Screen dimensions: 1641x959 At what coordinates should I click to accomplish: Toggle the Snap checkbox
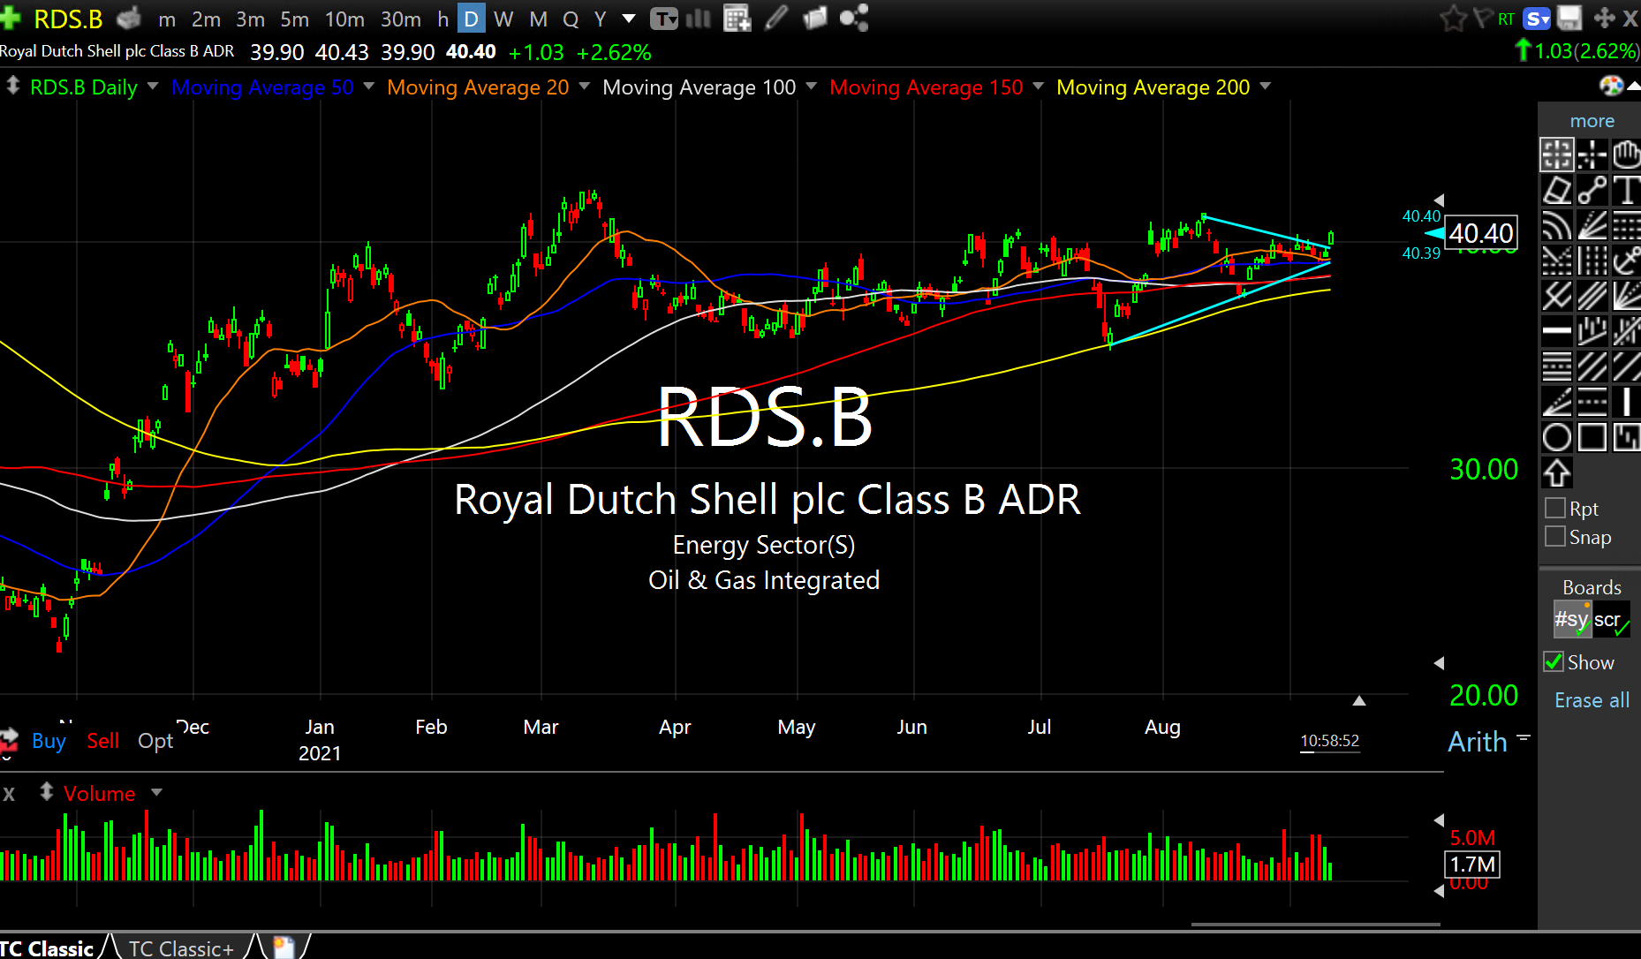pos(1555,536)
